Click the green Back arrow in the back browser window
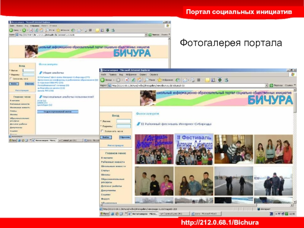Screen dimensions: 304x228 coord(11,30)
